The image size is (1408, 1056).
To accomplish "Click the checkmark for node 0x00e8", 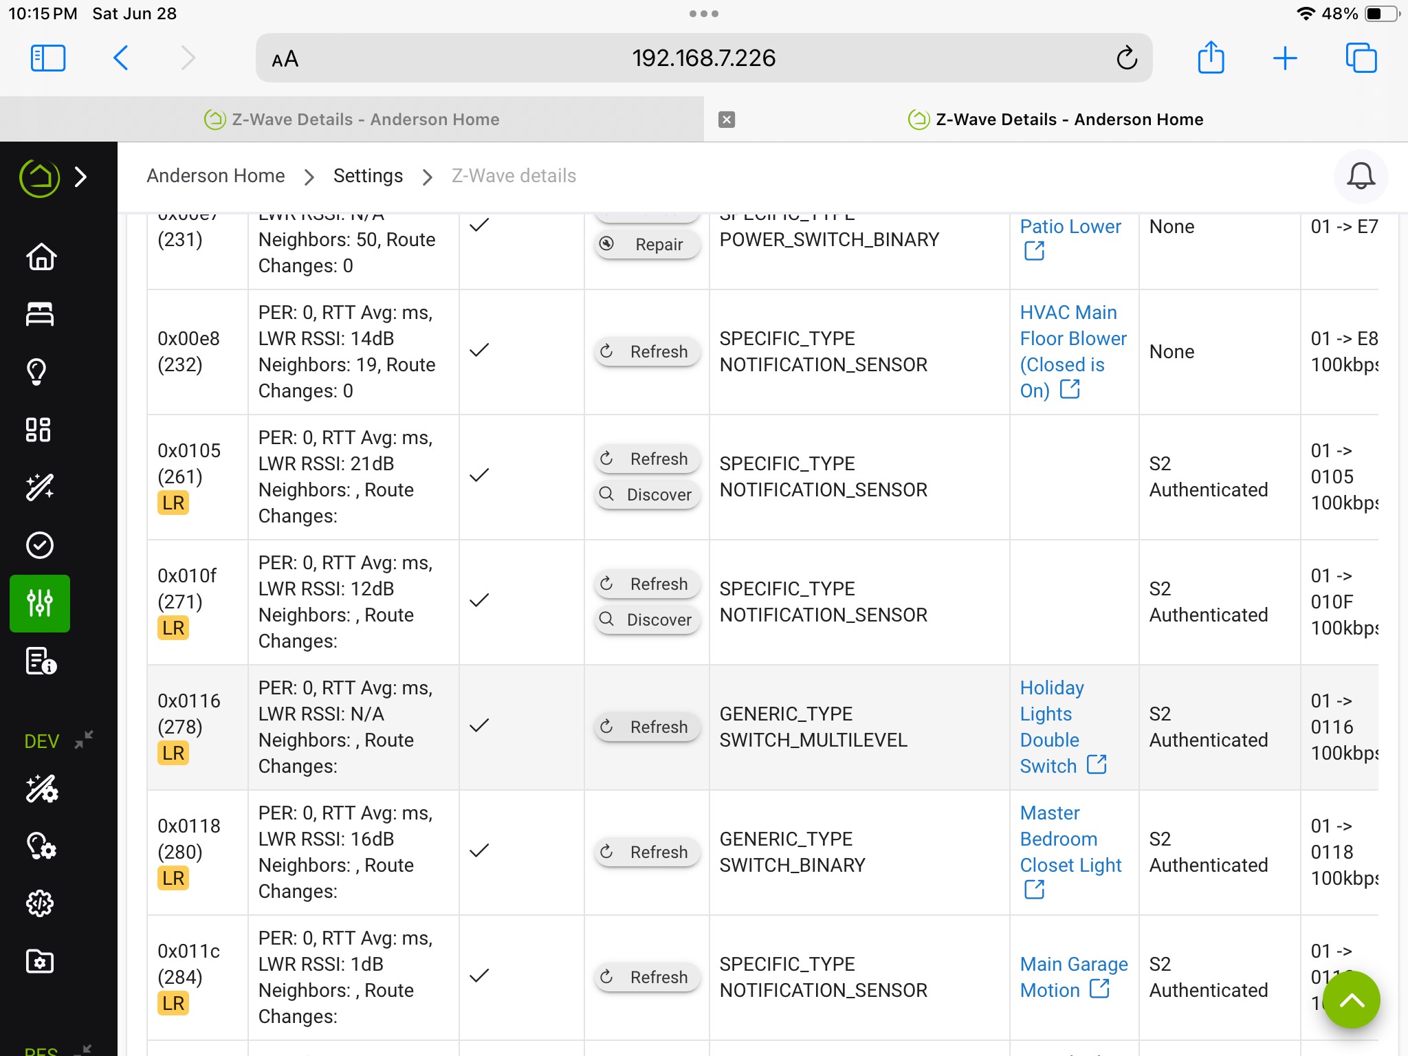I will (479, 351).
